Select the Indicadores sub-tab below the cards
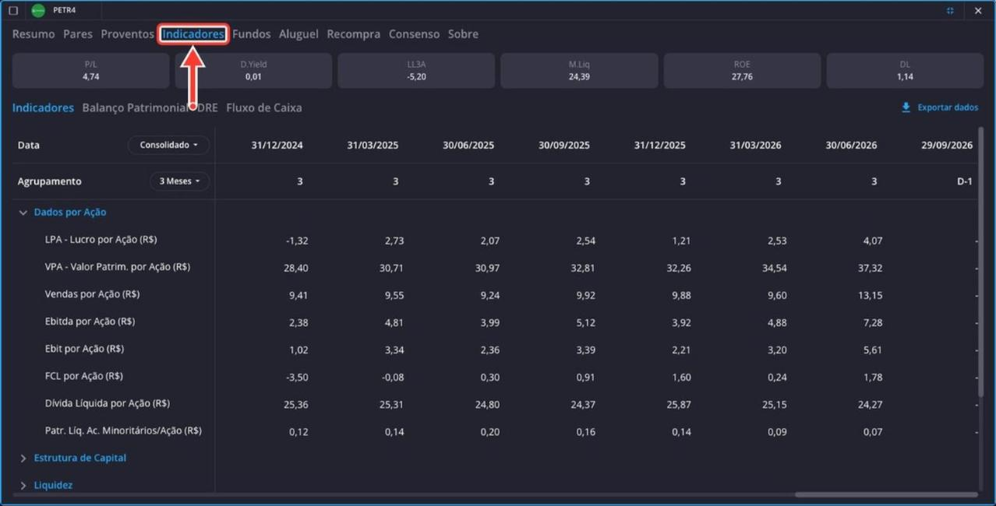 coord(43,108)
